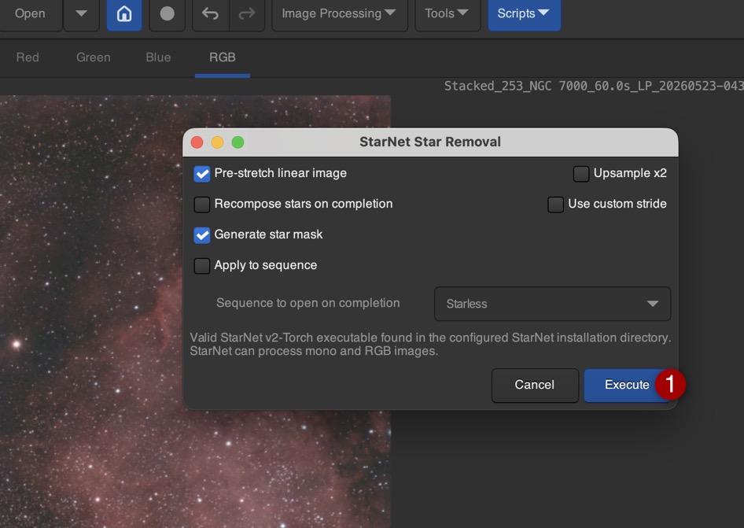Uncheck Generate star mask

201,235
